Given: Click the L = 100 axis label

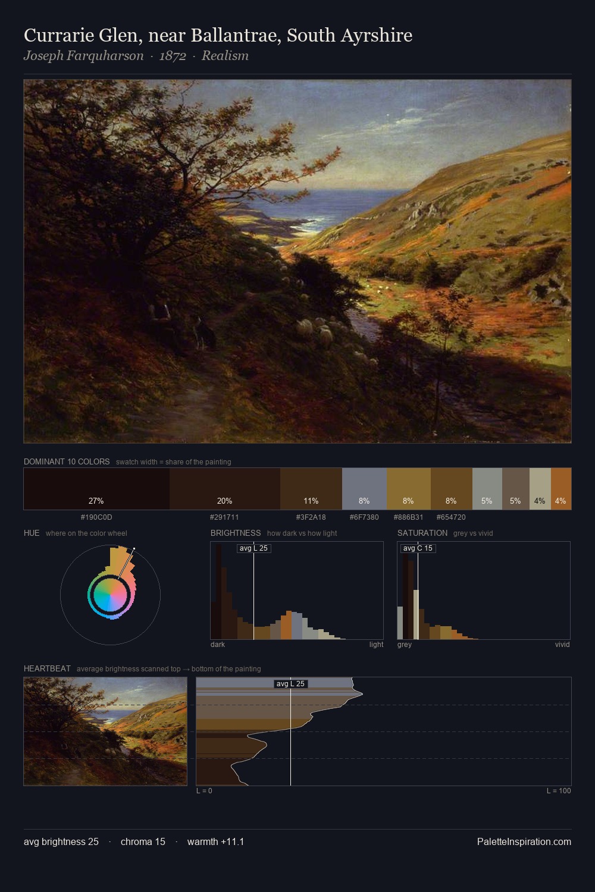Looking at the screenshot, I should [559, 791].
